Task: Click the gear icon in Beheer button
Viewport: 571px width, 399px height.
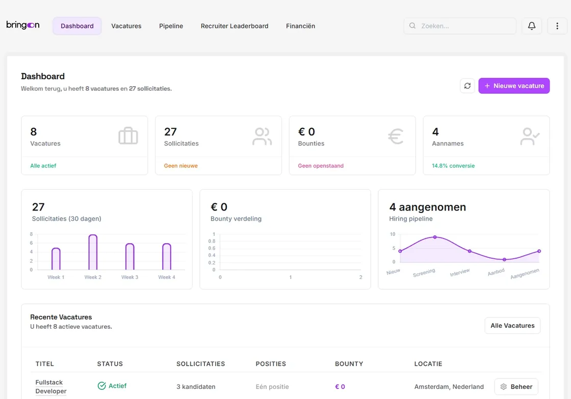Action: point(504,387)
